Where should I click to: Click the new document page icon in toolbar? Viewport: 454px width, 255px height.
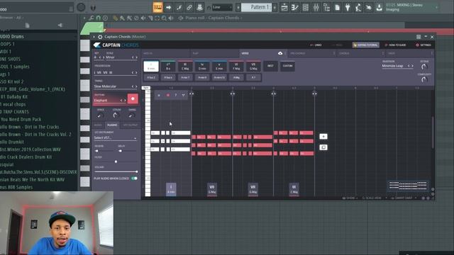click(x=337, y=7)
